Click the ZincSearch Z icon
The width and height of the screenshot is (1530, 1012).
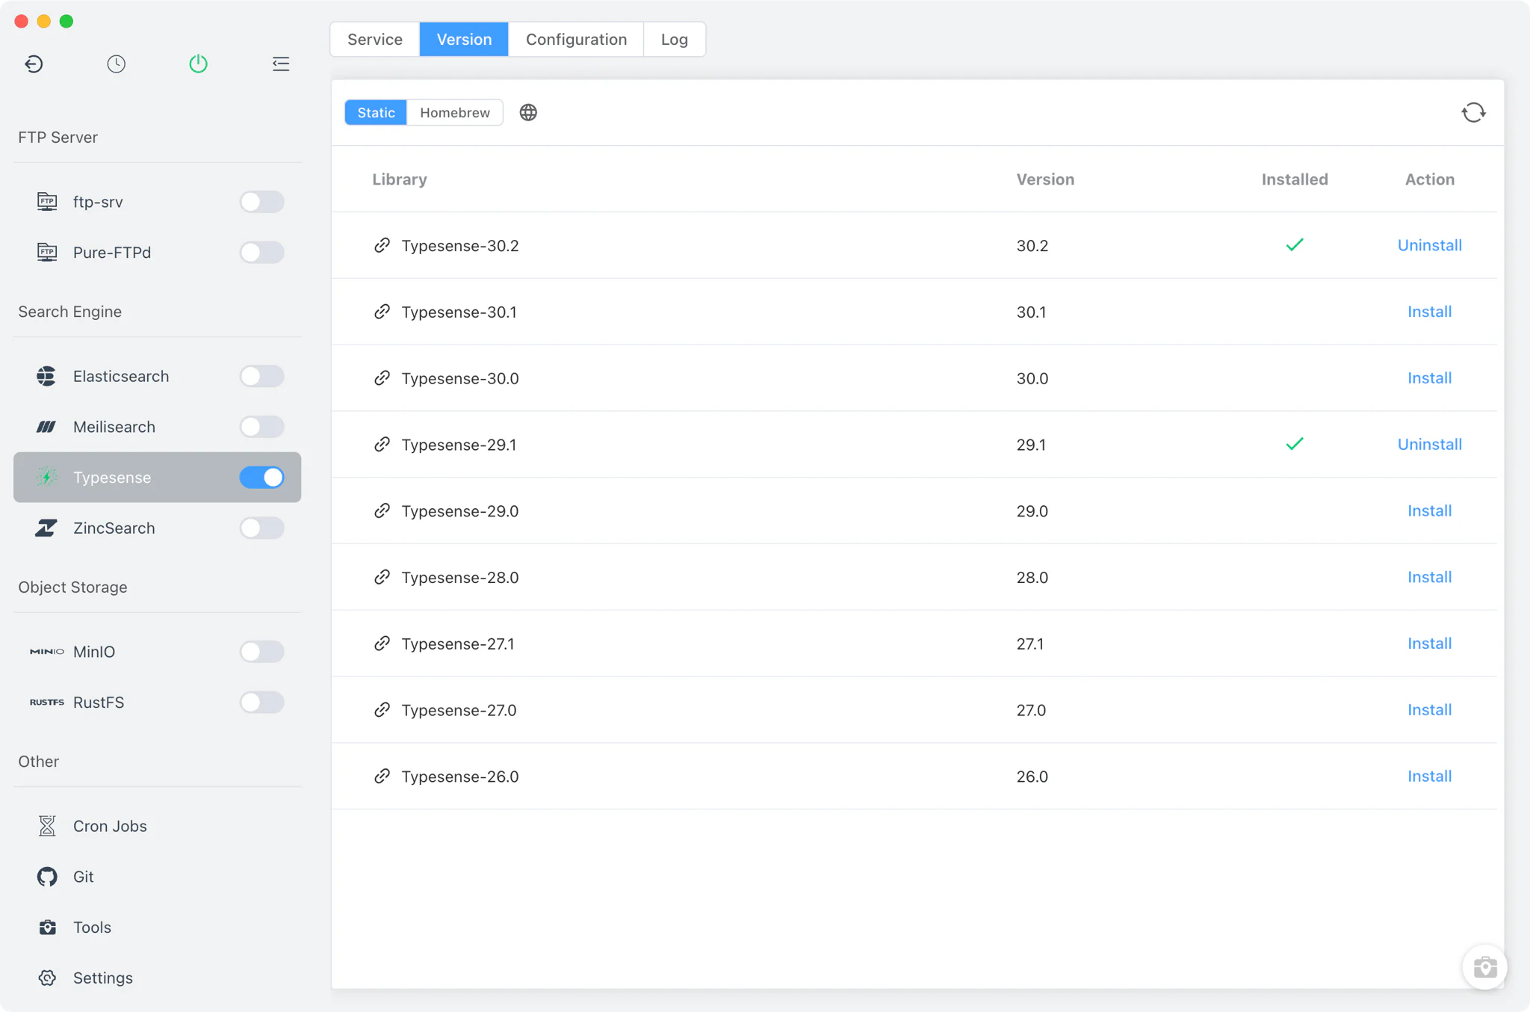(x=46, y=528)
